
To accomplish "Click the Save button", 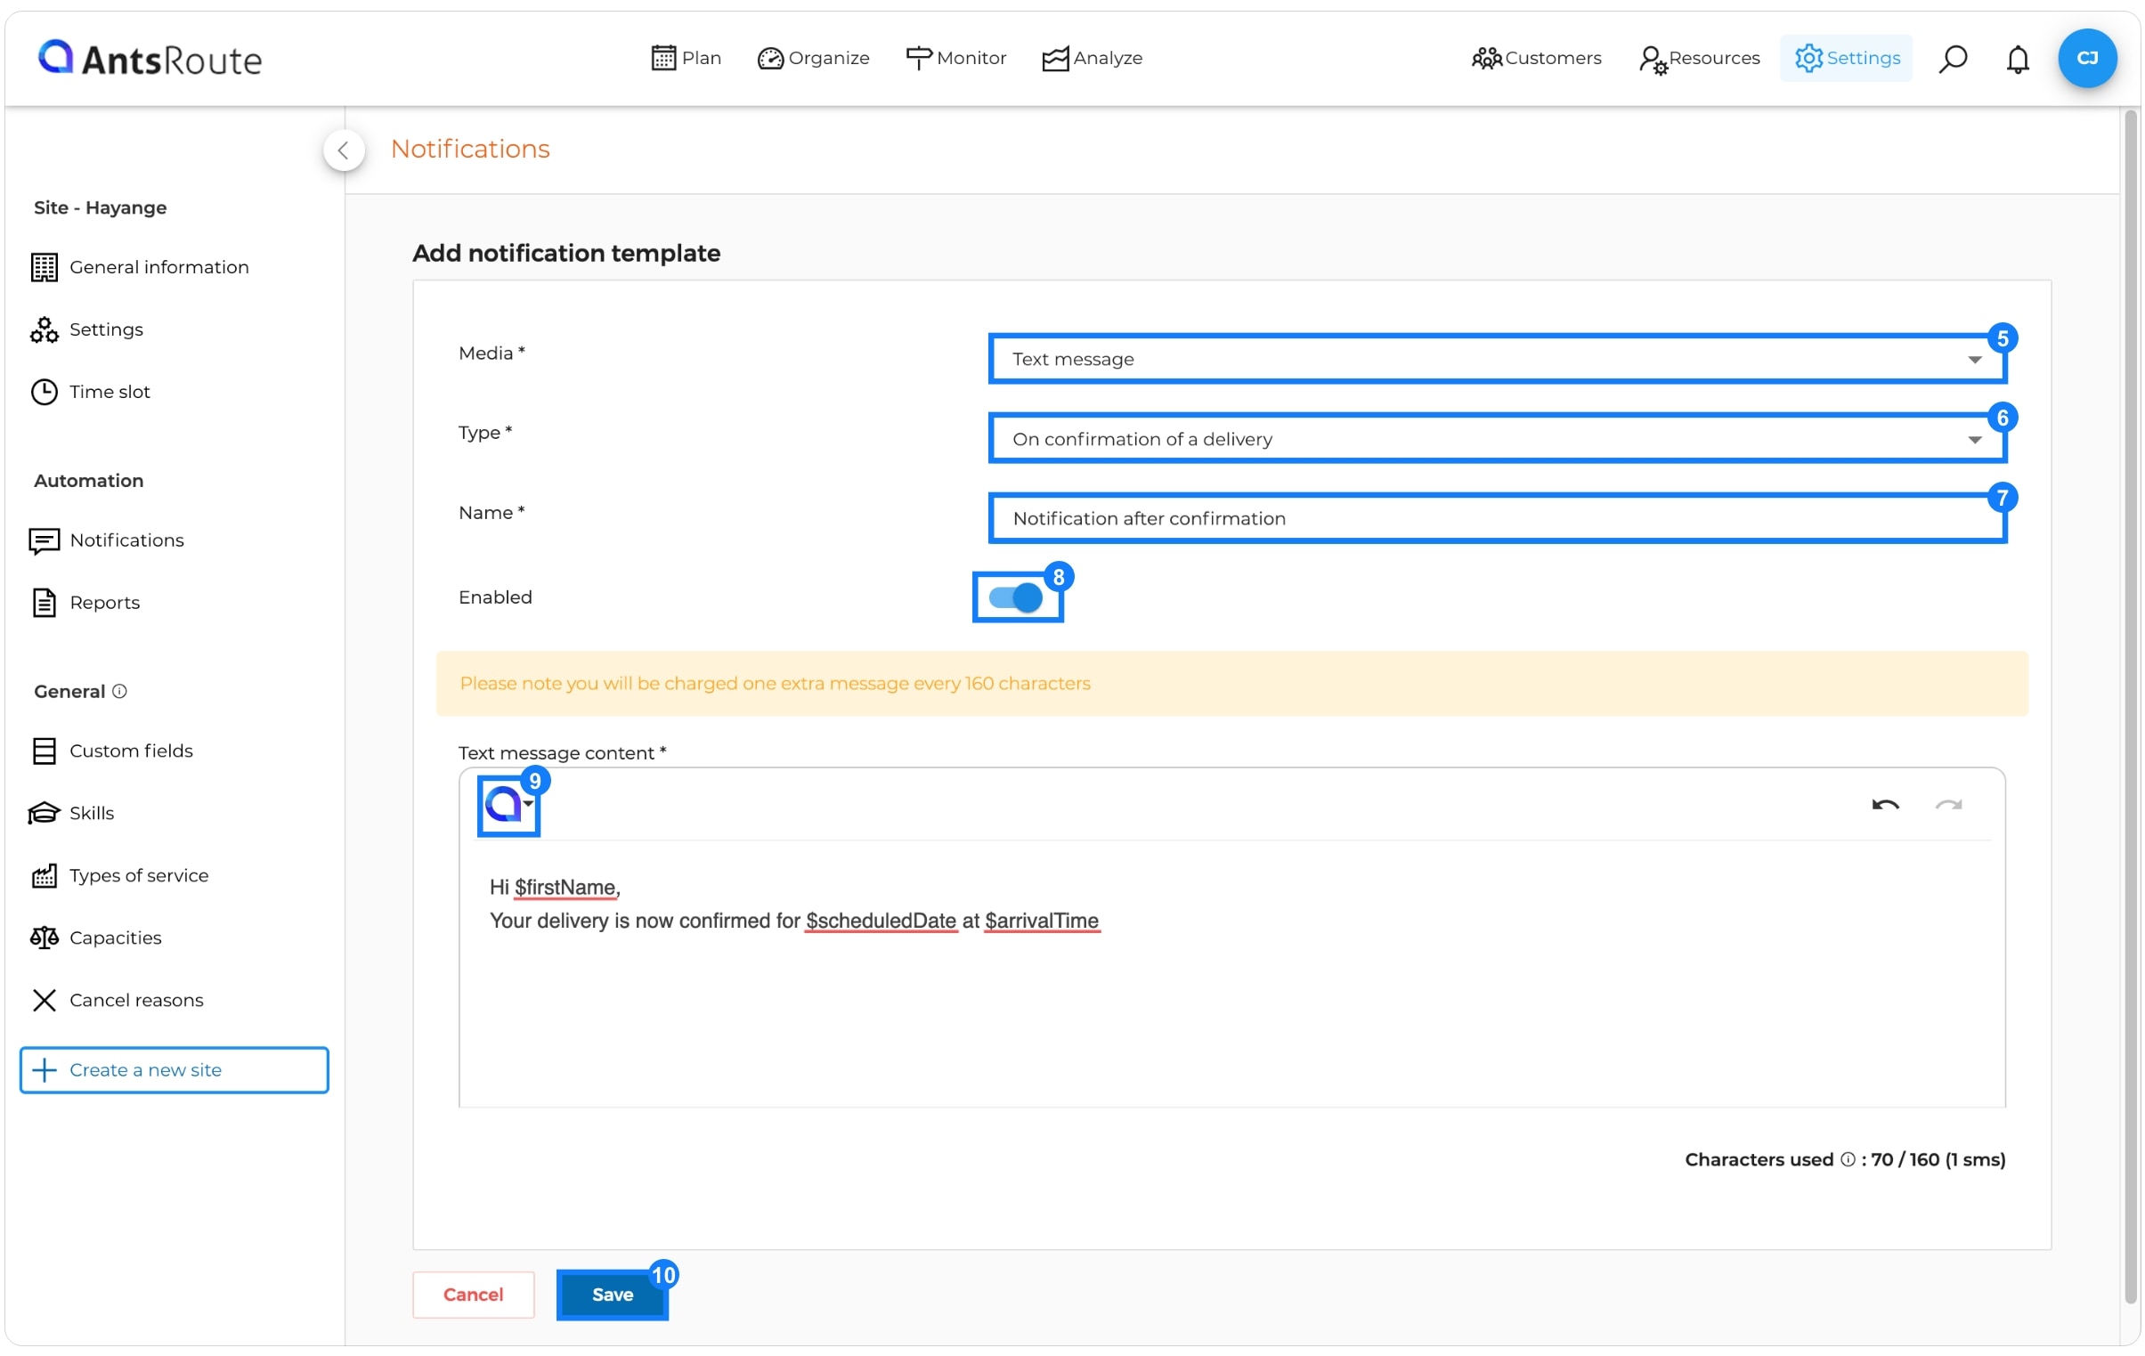I will pos(612,1294).
